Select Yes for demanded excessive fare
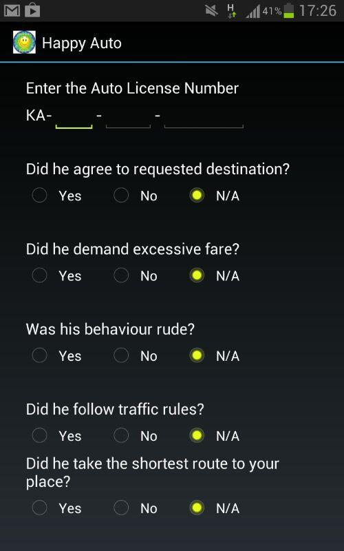Viewport: 344px width, 551px height. pyautogui.click(x=56, y=275)
